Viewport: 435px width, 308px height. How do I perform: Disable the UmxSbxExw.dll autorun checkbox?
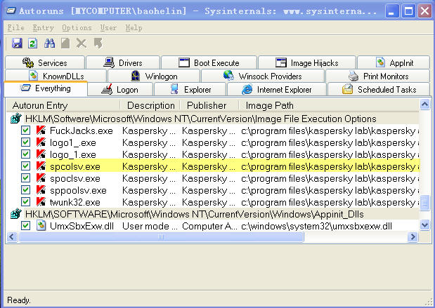pyautogui.click(x=25, y=226)
